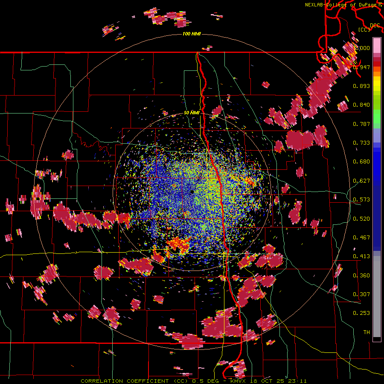This screenshot has height=384, width=384.
Task: Click the 0.627 scale value
Action: click(x=361, y=181)
